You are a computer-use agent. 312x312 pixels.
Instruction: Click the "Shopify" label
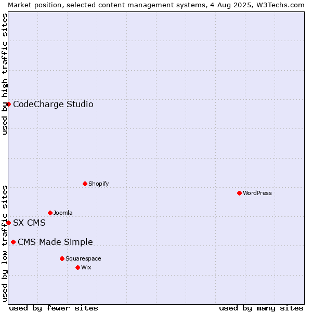[98, 184]
